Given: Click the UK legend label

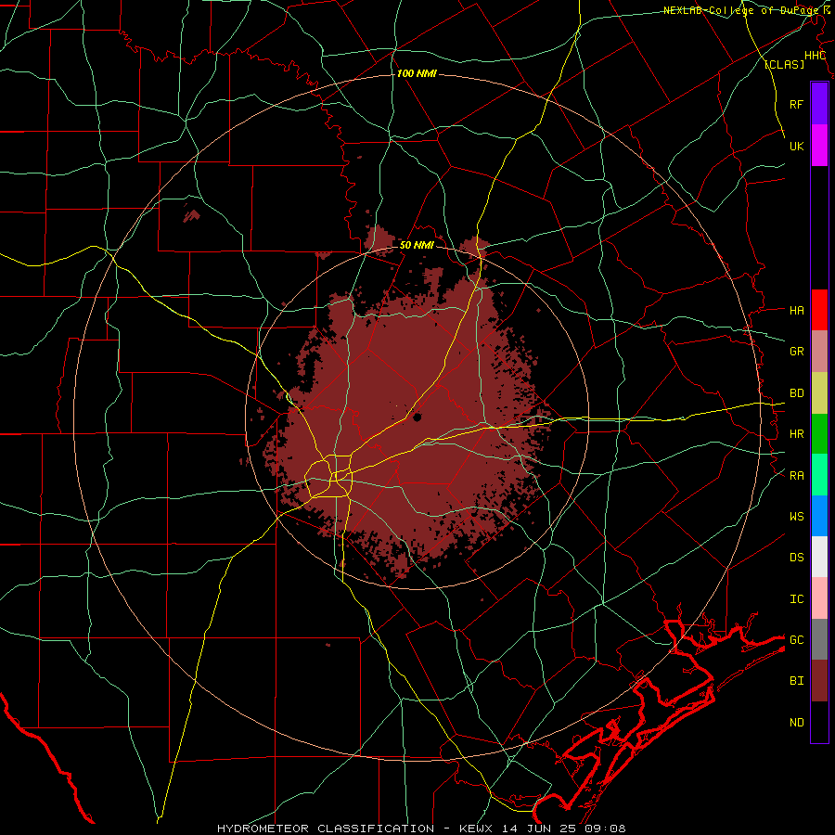Looking at the screenshot, I should (x=797, y=146).
